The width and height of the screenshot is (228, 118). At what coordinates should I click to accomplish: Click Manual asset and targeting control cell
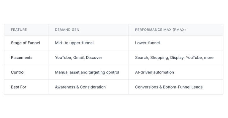(87, 72)
